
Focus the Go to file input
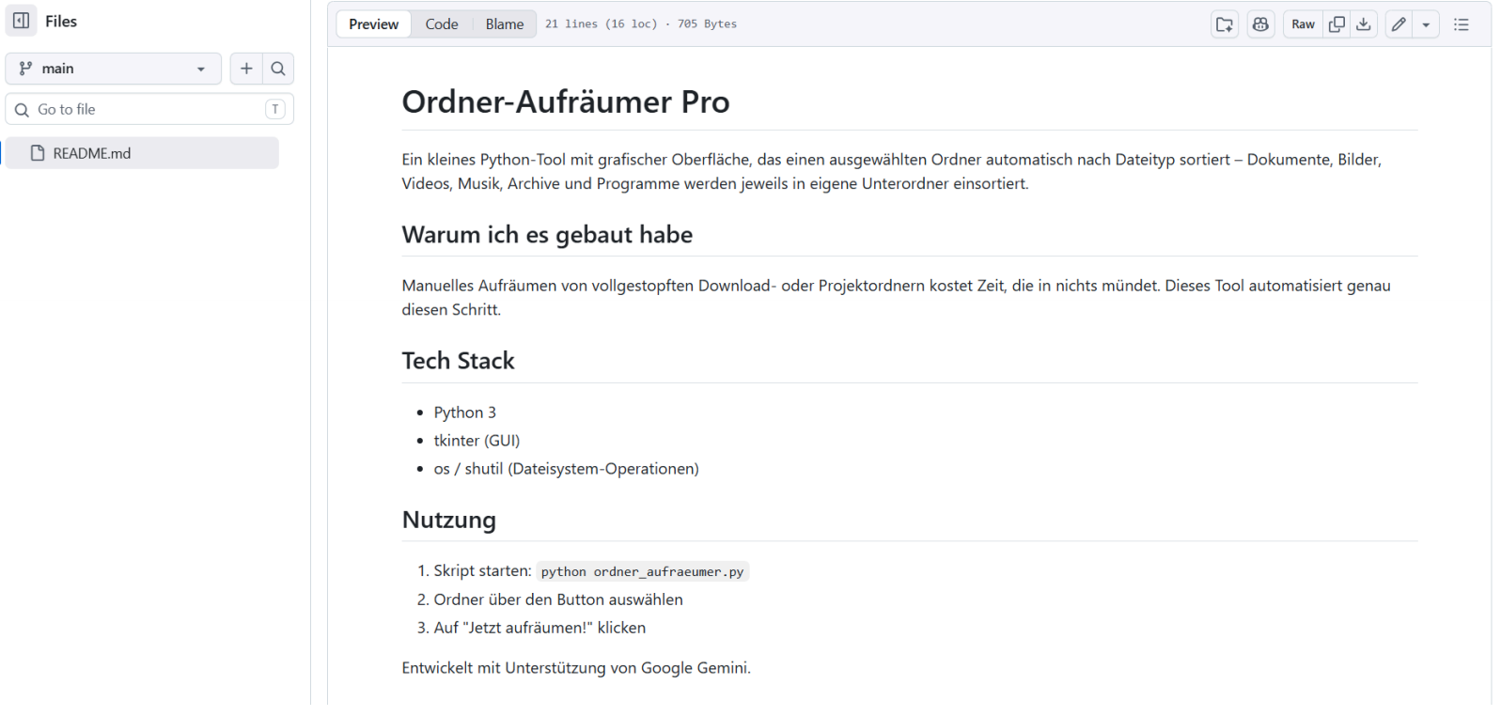point(149,109)
